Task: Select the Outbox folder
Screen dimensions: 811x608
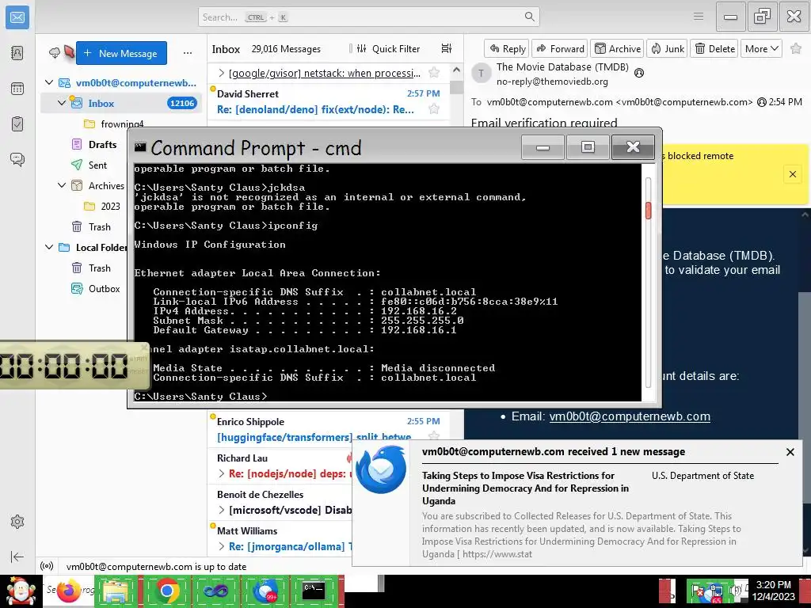Action: click(104, 288)
